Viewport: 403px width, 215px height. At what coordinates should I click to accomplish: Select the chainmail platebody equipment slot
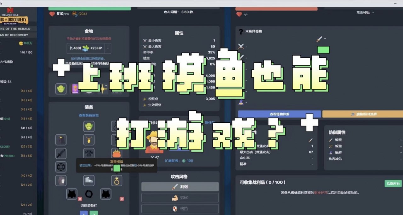89,153
